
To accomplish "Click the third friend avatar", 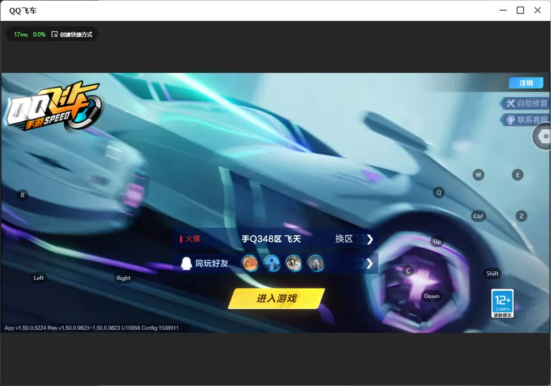I will pos(294,264).
